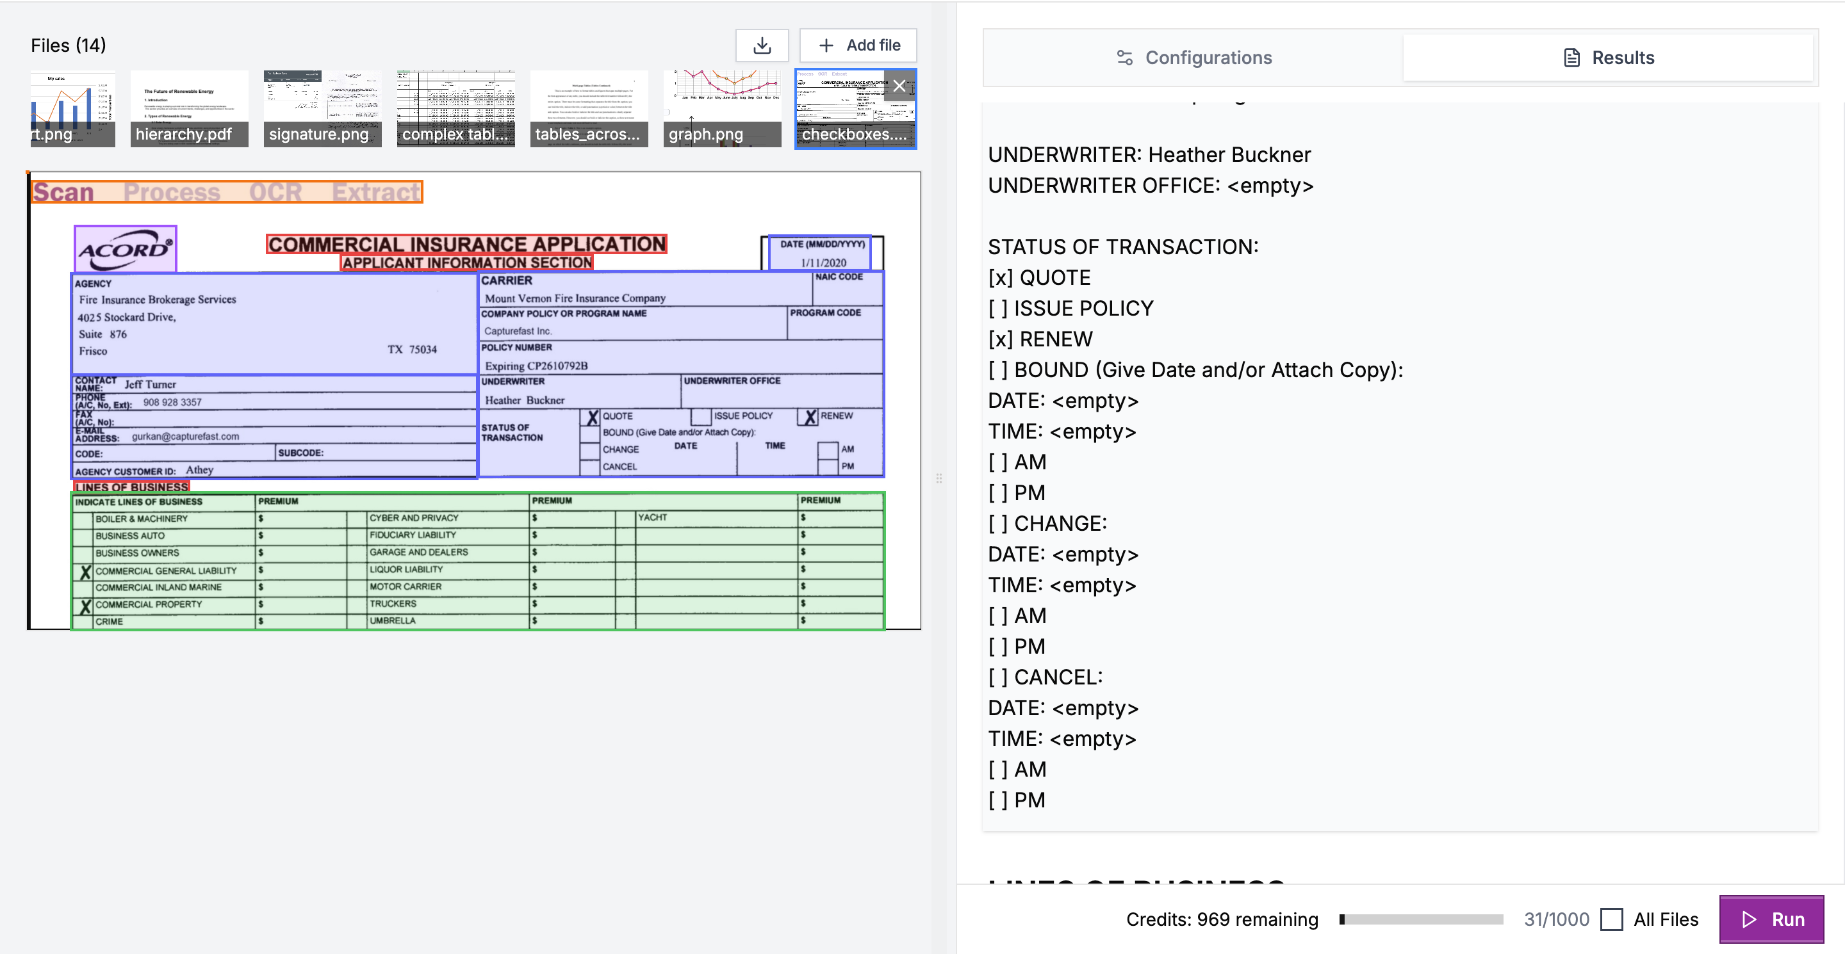
Task: Click the panel divider drag handle dots
Action: pyautogui.click(x=939, y=478)
